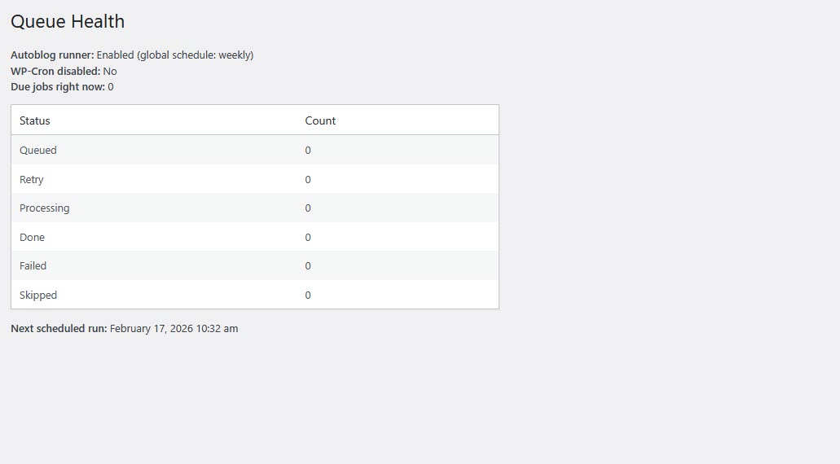Click the WP-Cron disabled label

[x=55, y=72]
